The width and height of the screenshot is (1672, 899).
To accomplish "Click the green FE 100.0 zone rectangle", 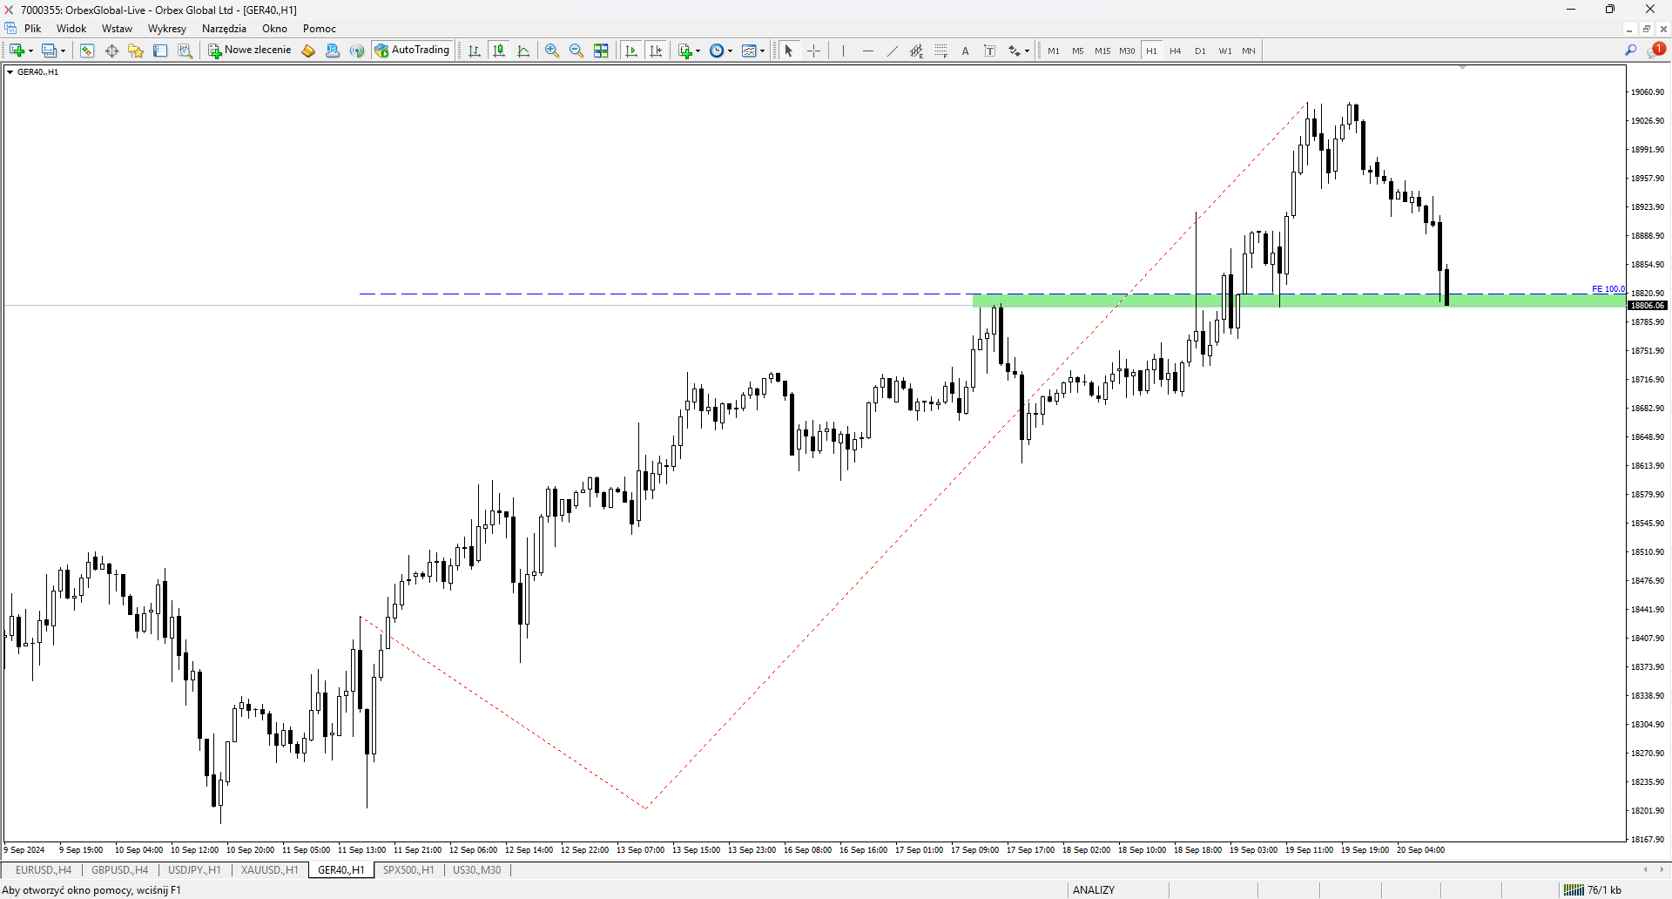I will tap(1298, 301).
